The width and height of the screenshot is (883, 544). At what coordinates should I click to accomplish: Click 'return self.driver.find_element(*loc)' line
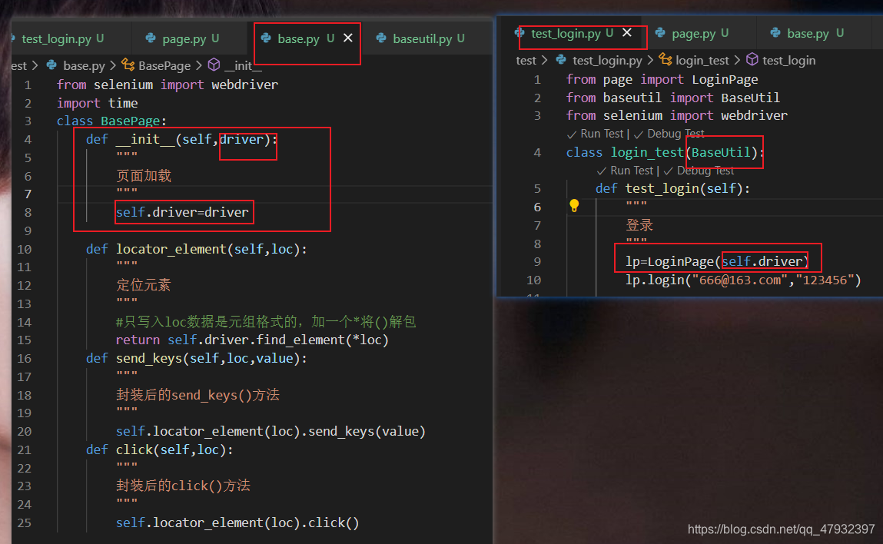[x=252, y=340]
